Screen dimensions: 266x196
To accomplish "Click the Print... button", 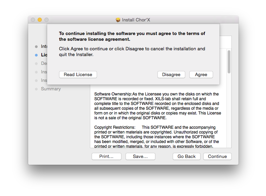I will pyautogui.click(x=107, y=156).
